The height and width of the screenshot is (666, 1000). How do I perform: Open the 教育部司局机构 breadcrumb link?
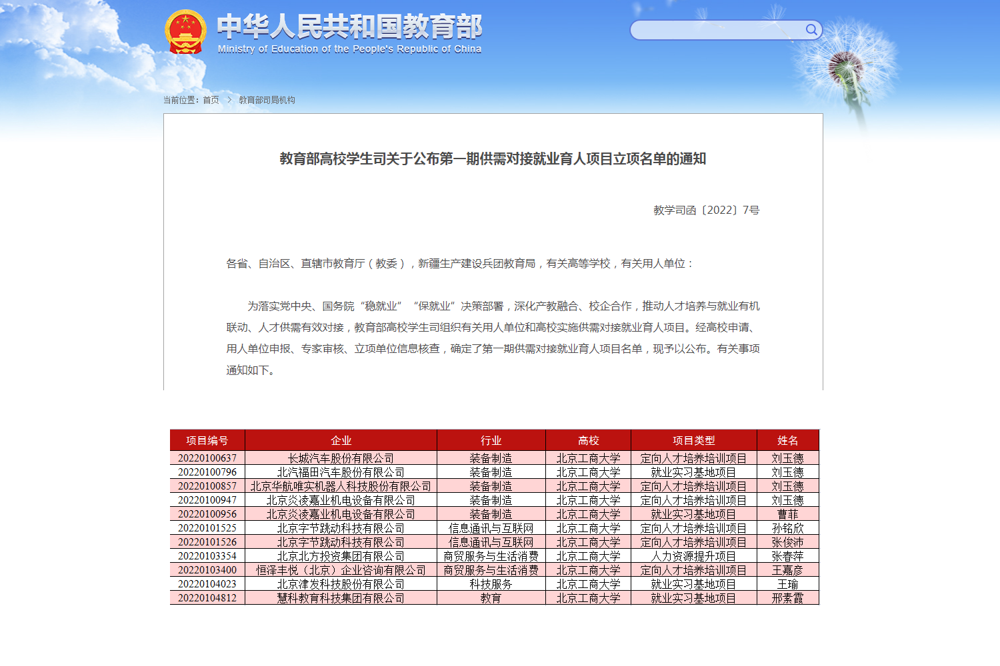267,100
